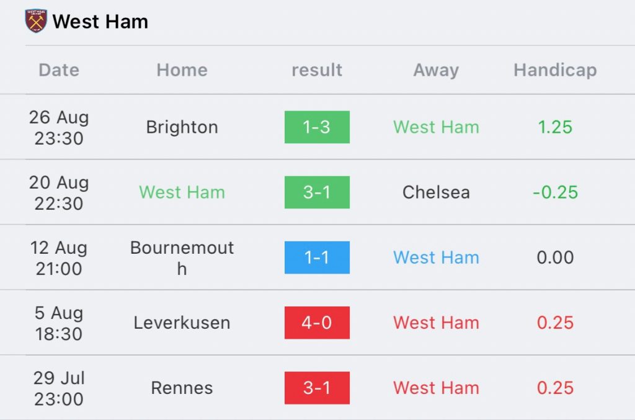Screen dimensions: 635x420
Task: Select Brighton home team name
Action: 182,127
